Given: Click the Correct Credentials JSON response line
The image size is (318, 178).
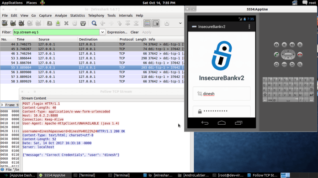Looking at the screenshot, I should [x=71, y=155].
